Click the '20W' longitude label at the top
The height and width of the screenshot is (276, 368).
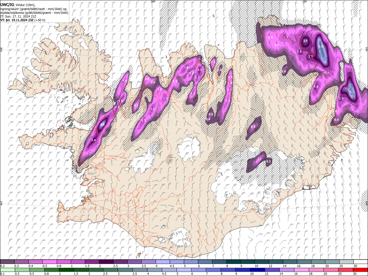pos(153,1)
